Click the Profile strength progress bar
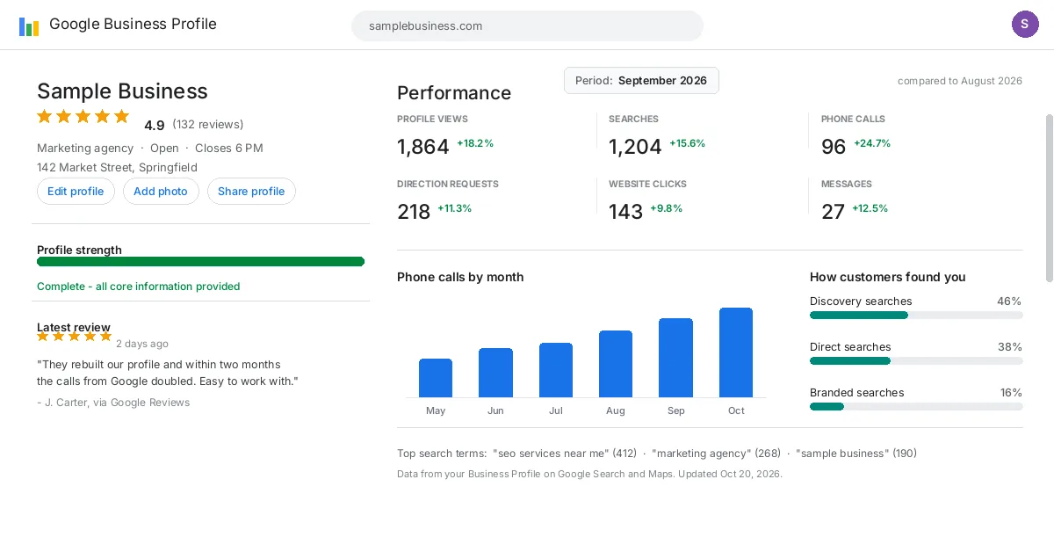This screenshot has width=1054, height=552. [200, 261]
